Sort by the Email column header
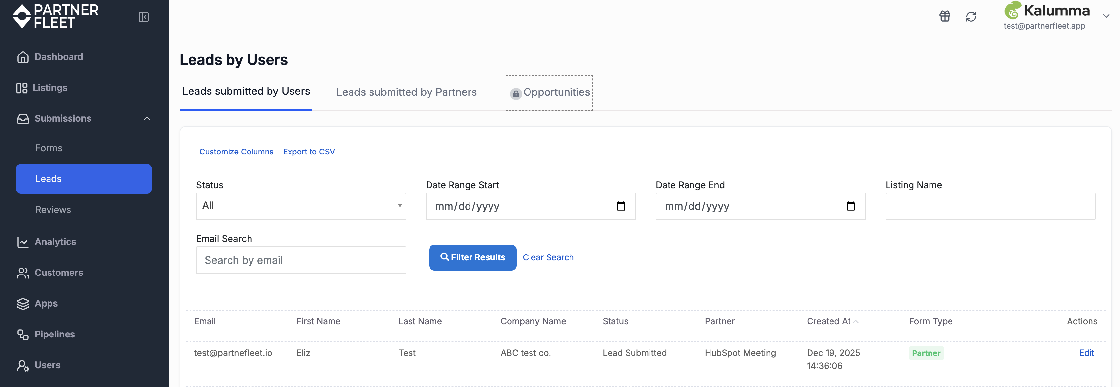Screen dimensions: 1120x387 click(205, 321)
